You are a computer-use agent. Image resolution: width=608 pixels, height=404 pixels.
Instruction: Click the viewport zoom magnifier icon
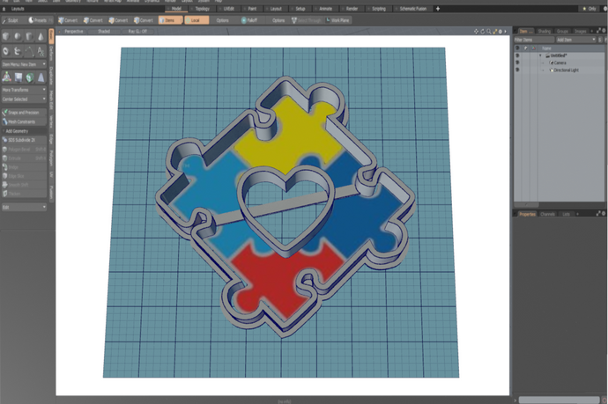489,32
